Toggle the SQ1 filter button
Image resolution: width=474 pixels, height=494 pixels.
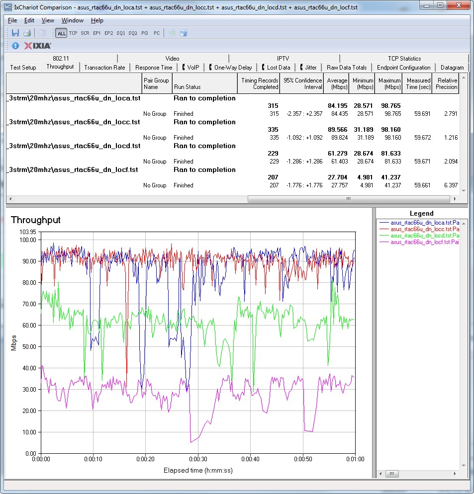[x=121, y=33]
